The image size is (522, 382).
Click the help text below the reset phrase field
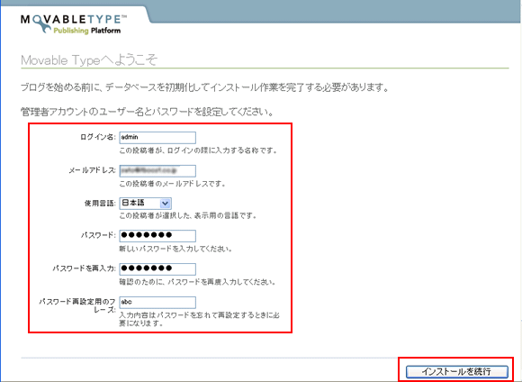point(199,319)
